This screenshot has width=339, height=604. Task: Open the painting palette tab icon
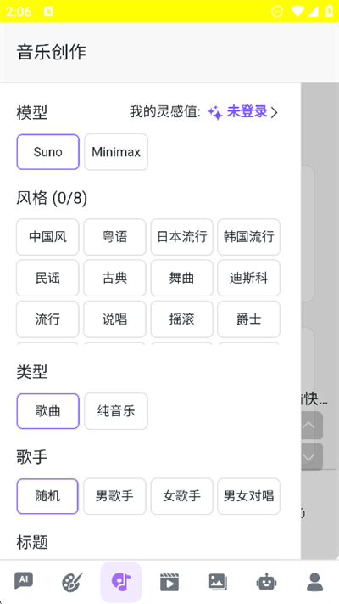[72, 582]
